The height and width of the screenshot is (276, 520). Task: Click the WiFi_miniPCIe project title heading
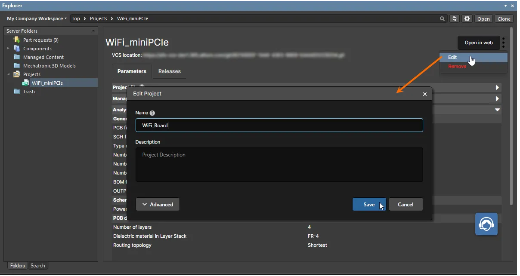coord(137,43)
